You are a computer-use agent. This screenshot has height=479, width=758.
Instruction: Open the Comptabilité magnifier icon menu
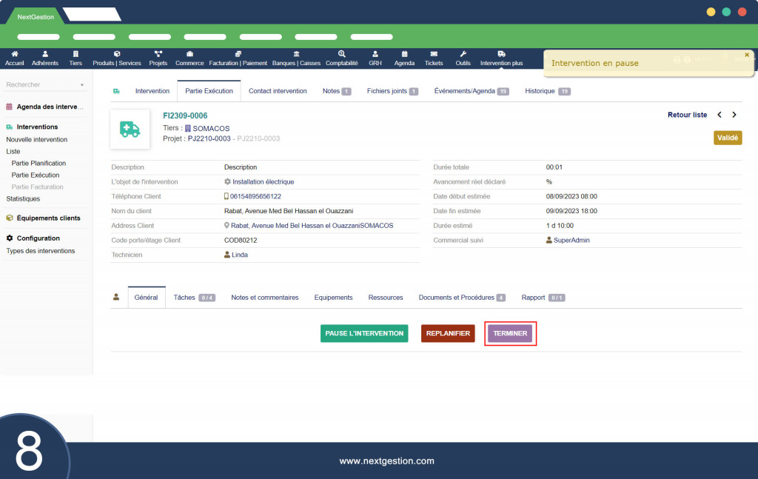coord(342,54)
